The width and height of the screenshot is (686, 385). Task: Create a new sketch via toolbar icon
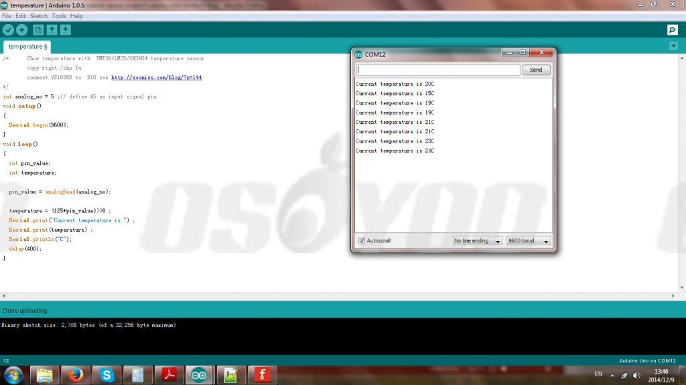pos(38,30)
